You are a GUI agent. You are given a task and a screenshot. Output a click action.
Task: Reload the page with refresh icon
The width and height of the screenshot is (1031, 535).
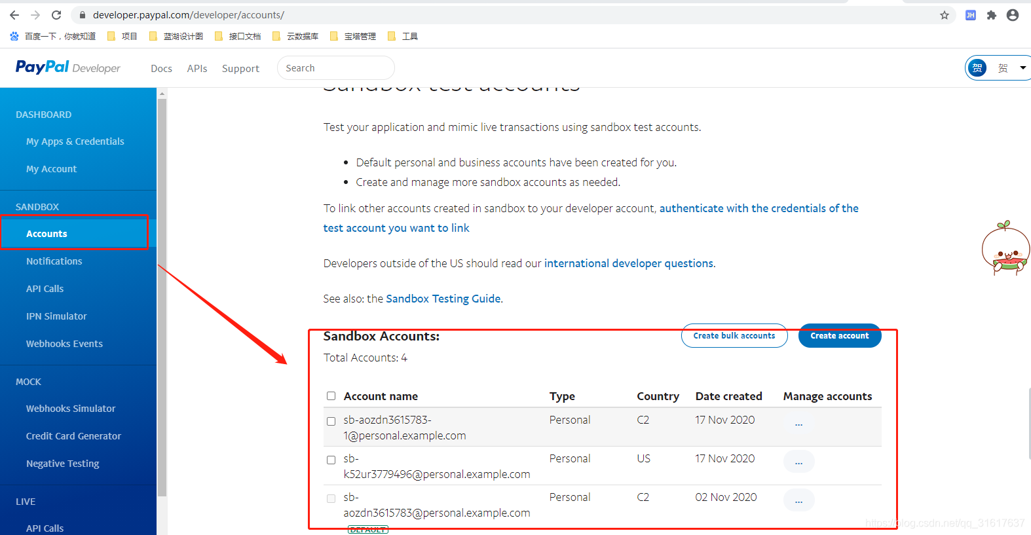click(x=56, y=15)
